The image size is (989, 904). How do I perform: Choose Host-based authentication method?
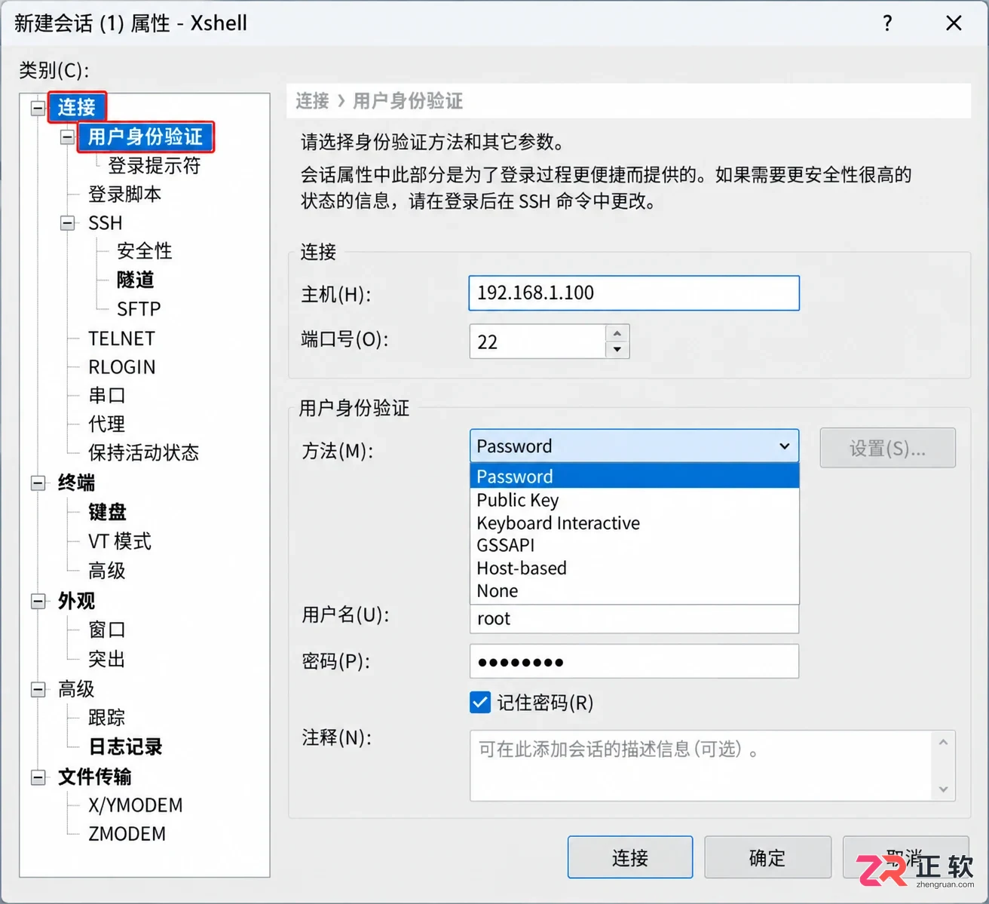pos(634,568)
